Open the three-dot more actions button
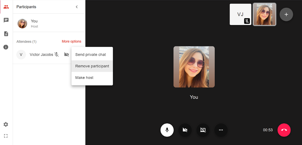Viewport: 302px width, 145px height. tap(221, 130)
